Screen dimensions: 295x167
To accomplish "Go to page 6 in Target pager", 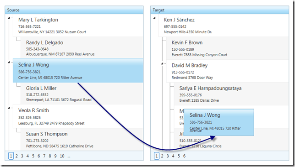I will click(x=184, y=156).
